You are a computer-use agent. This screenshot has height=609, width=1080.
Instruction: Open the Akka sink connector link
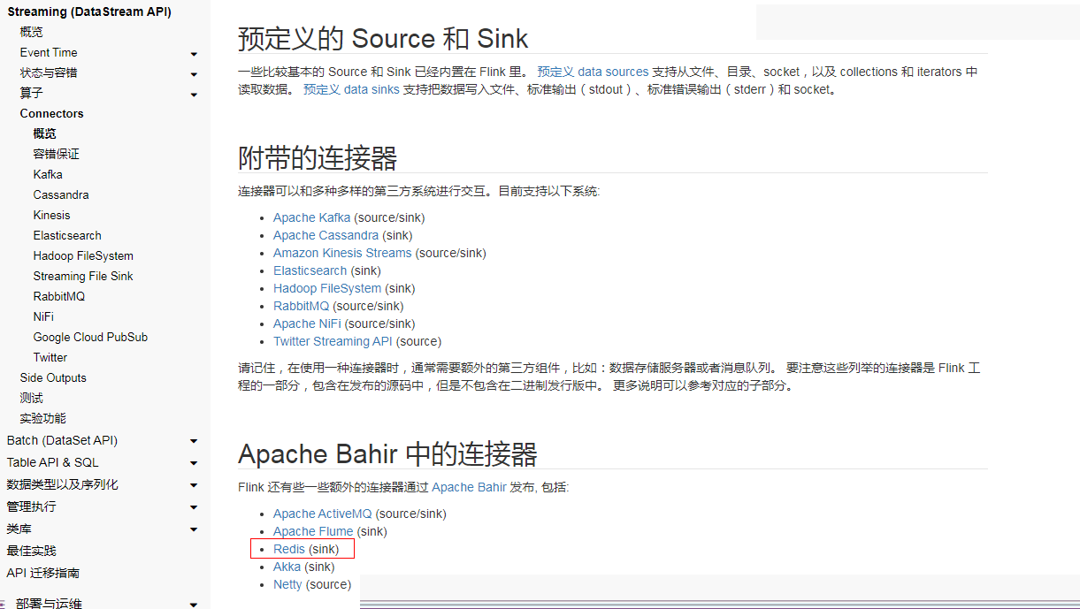[287, 567]
